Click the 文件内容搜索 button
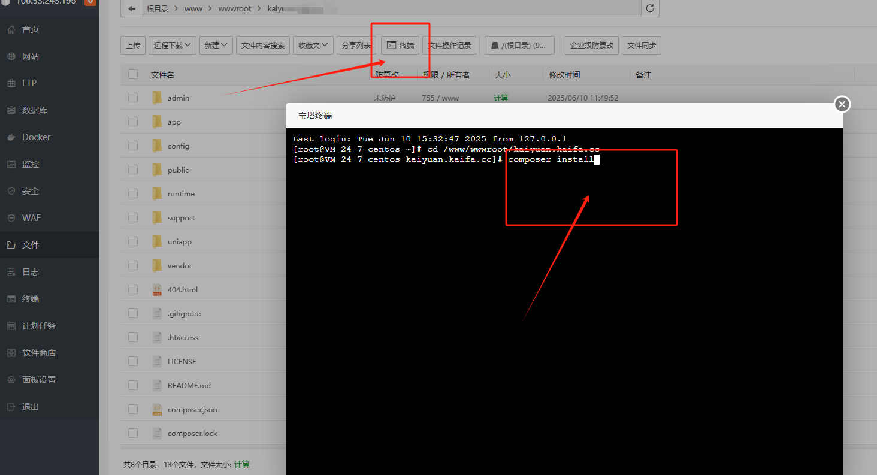Image resolution: width=877 pixels, height=475 pixels. [x=263, y=45]
